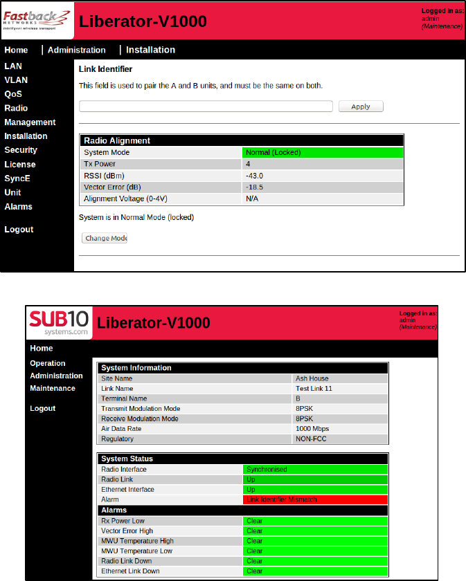Viewport: 466px width, 581px height.
Task: Click the Radio Link Up status
Action: [x=315, y=479]
